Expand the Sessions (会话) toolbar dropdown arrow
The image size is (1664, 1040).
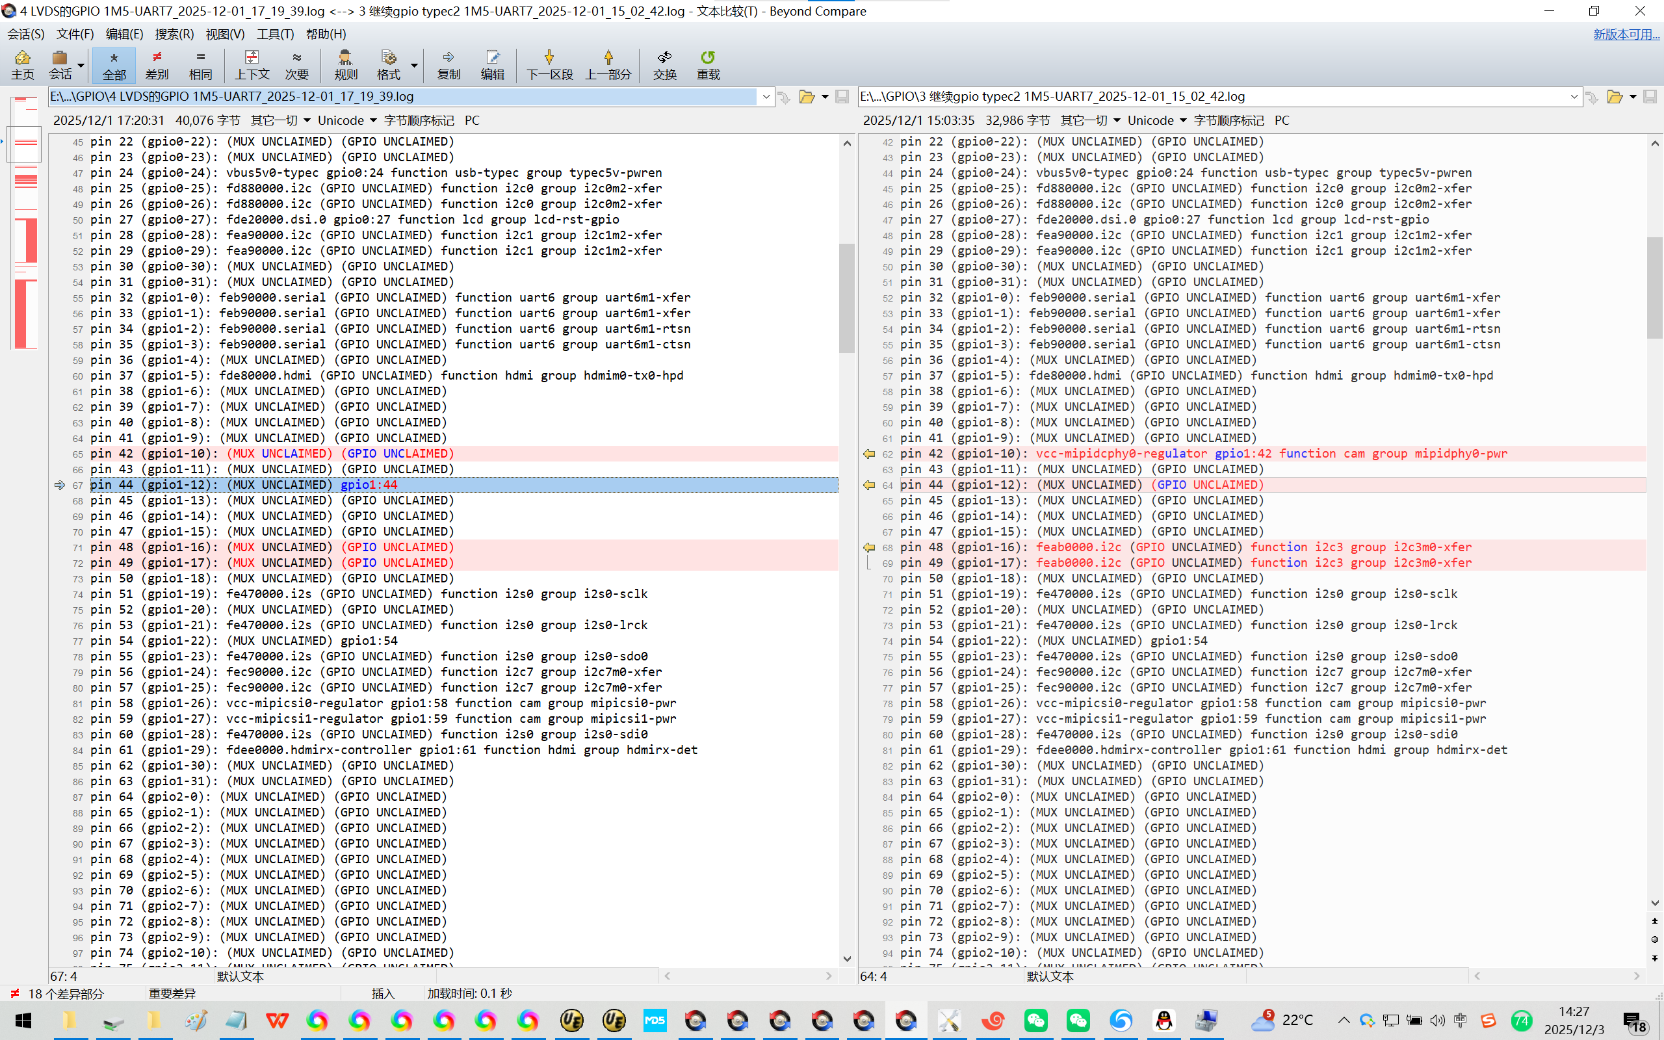[x=81, y=66]
